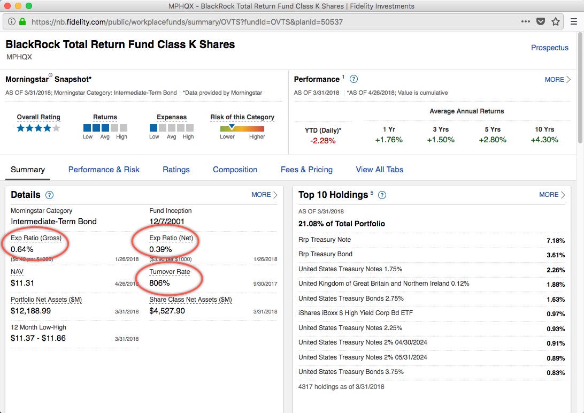Screen dimensions: 584x413
Task: Open the Prospectus link
Action: [549, 48]
